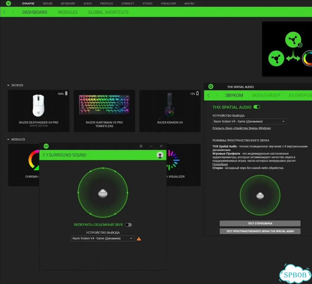The height and width of the screenshot is (284, 312).
Task: Open the Keyboard top tab
Action: tap(68, 3)
